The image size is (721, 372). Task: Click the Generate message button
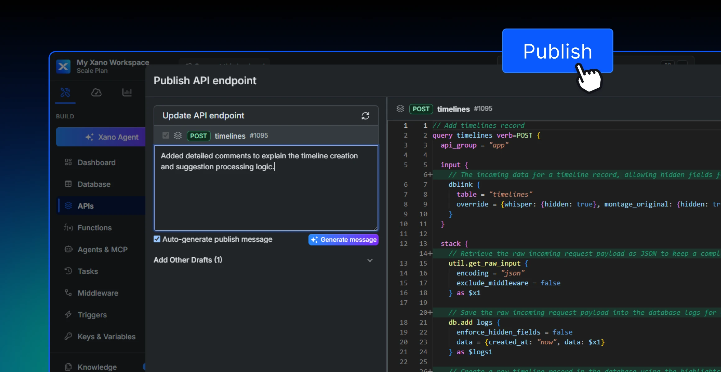343,240
